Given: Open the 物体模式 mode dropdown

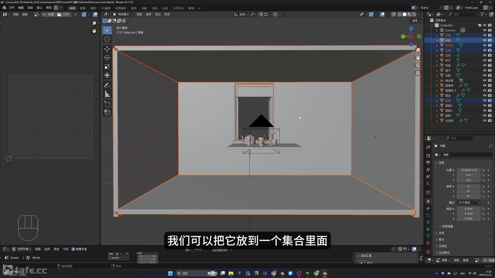Looking at the screenshot, I should (x=123, y=14).
